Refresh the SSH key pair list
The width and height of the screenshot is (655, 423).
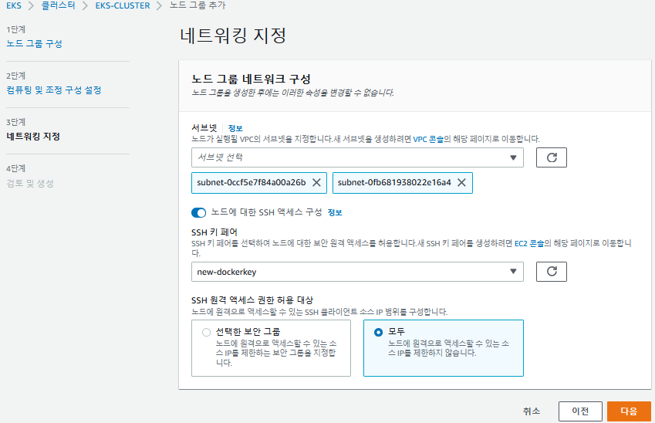tap(552, 272)
